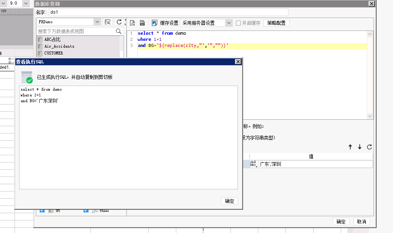
Task: Click the generated SQL text 'and BG='广东深圳''
Action: (x=39, y=101)
